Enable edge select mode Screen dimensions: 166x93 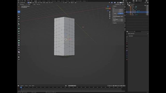point(30,3)
